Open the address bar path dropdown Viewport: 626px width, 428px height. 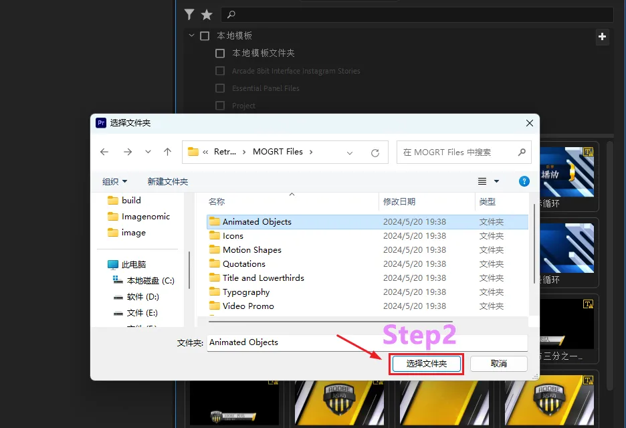point(350,152)
